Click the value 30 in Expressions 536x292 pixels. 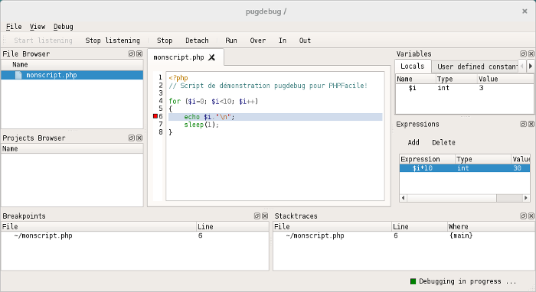point(517,168)
